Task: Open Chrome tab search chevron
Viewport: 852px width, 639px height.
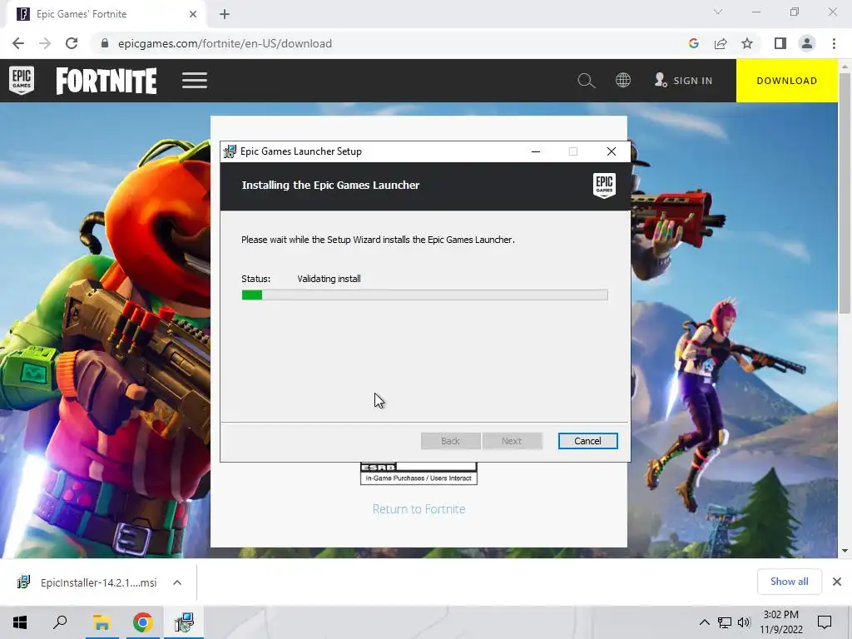Action: (718, 12)
